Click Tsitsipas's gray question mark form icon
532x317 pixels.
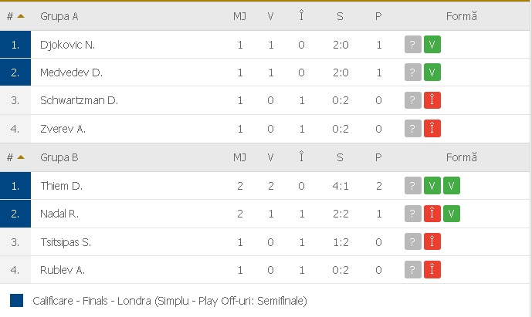click(413, 242)
